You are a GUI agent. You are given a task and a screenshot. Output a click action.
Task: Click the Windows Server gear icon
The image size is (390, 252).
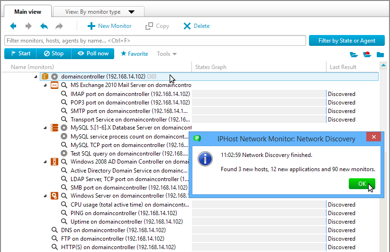pyautogui.click(x=54, y=196)
